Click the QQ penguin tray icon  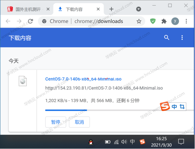point(91,142)
